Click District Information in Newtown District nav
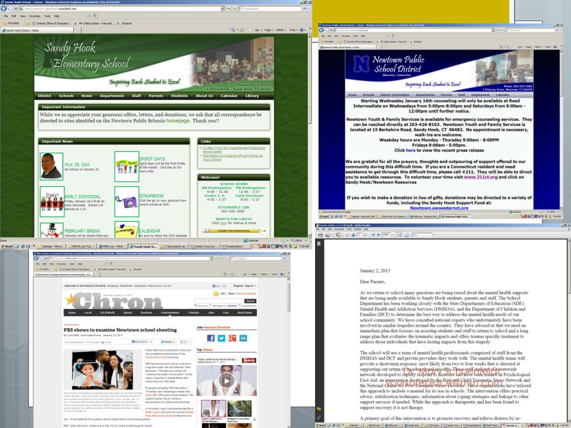The height and width of the screenshot is (428, 571). (x=395, y=95)
